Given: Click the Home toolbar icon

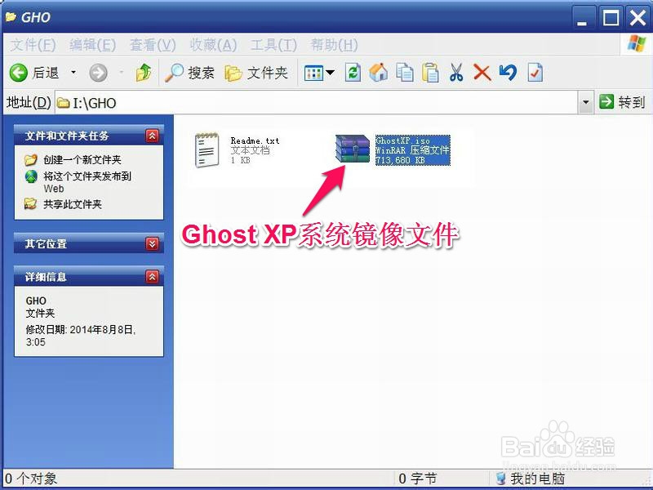Looking at the screenshot, I should 378,73.
